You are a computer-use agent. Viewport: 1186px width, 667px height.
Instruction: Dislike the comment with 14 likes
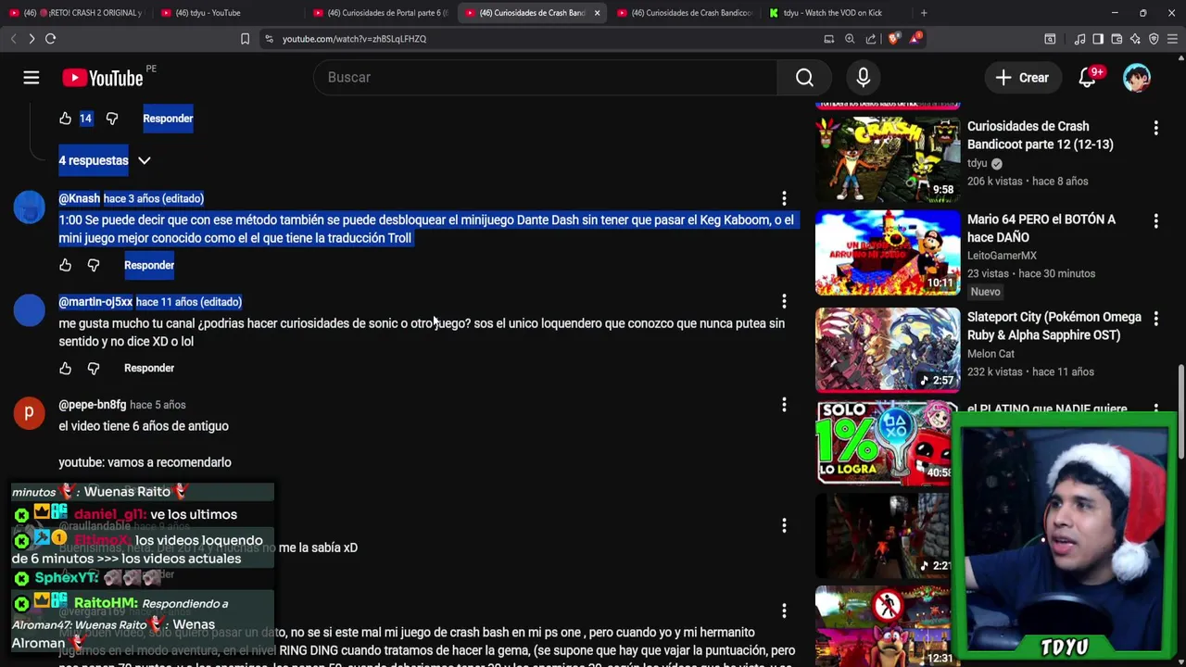112,119
